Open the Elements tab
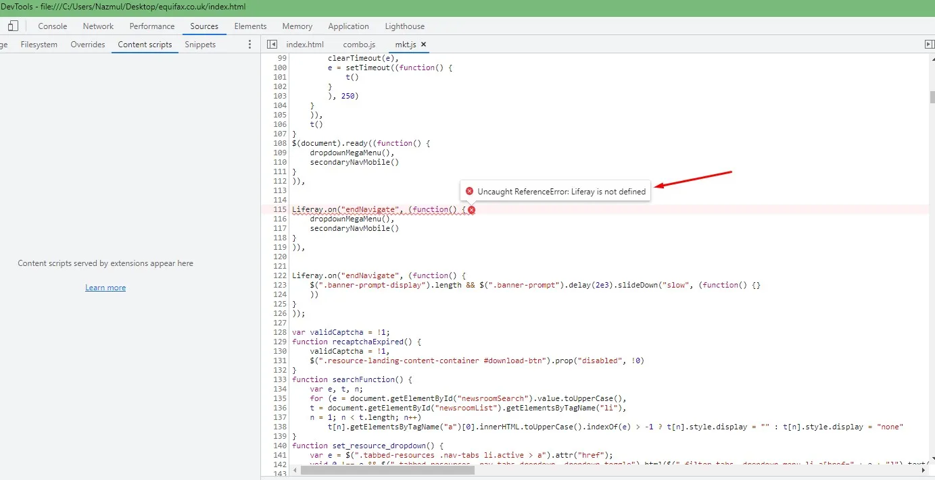935x480 pixels. (x=251, y=26)
